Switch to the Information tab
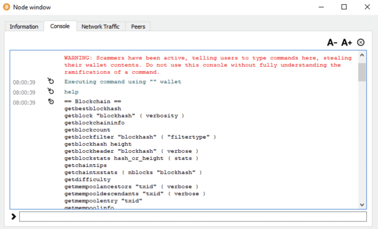Screen dimensions: 378x229 coord(24,27)
